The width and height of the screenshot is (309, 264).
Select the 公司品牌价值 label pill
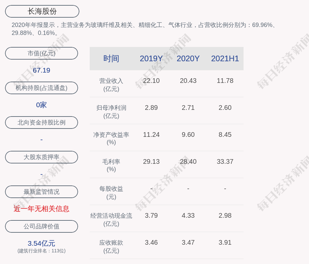[42, 226]
